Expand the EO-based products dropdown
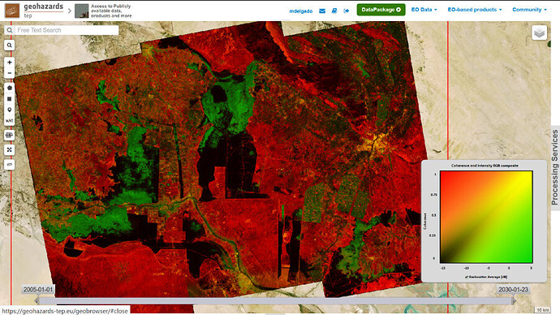 point(475,10)
